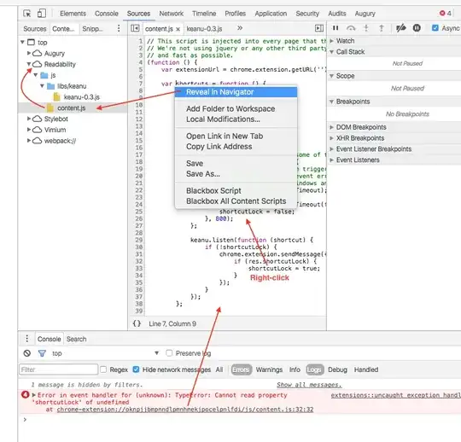The height and width of the screenshot is (442, 461).
Task: Toggle the Debug level filter
Action: click(337, 369)
